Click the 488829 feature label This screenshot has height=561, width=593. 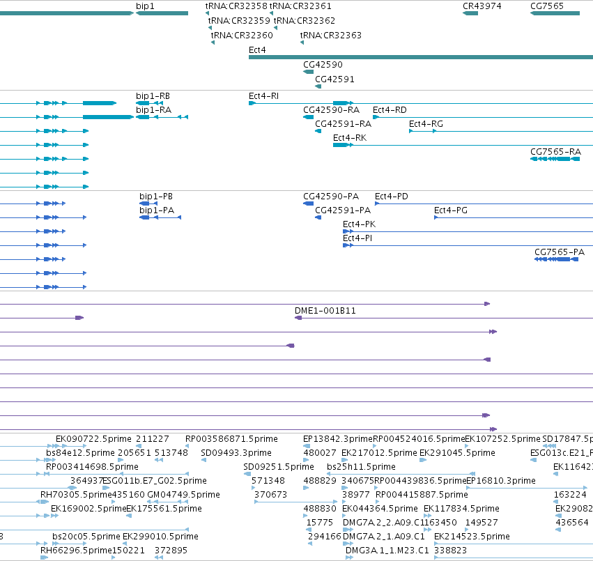320,481
